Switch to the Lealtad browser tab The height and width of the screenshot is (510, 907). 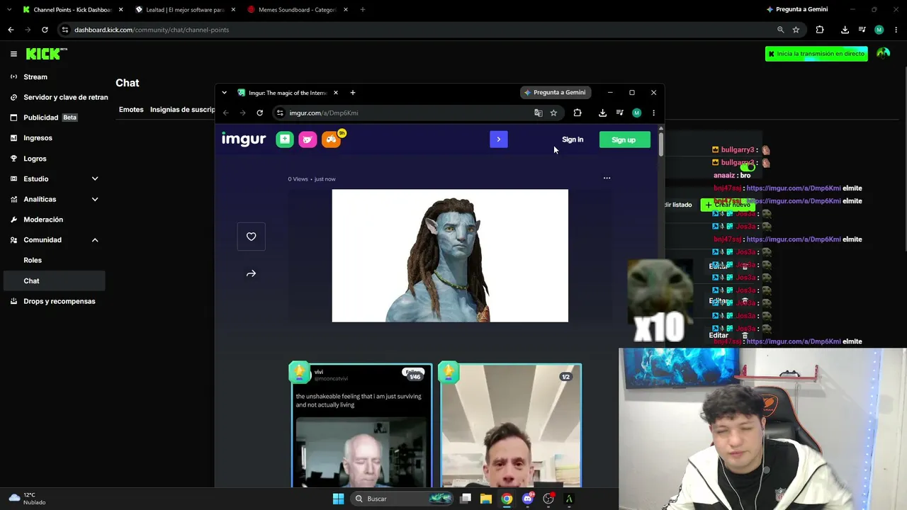tap(184, 10)
